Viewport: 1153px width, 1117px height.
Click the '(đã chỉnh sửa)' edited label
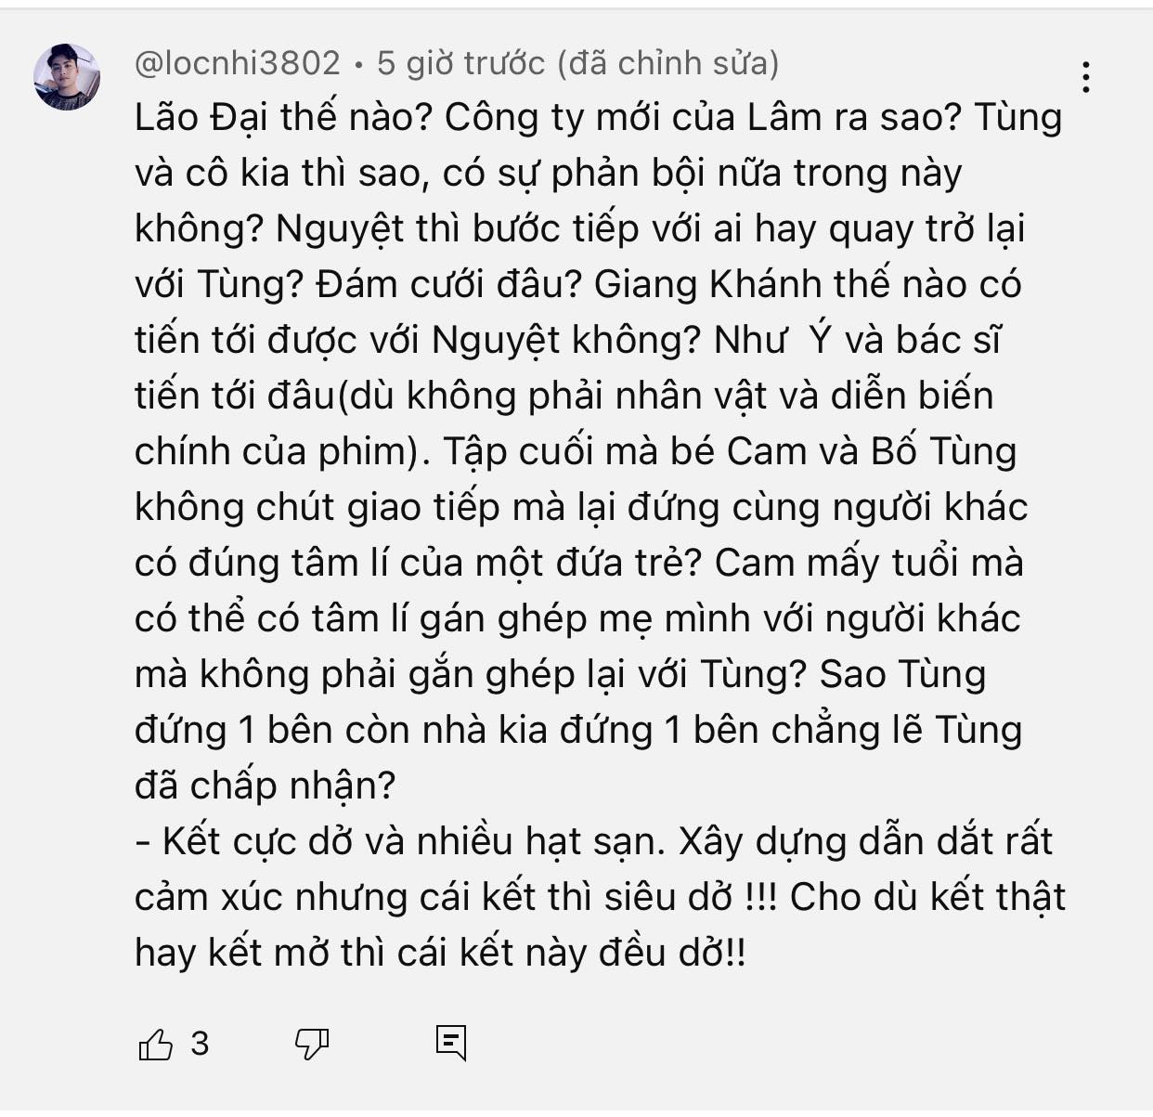click(x=668, y=63)
